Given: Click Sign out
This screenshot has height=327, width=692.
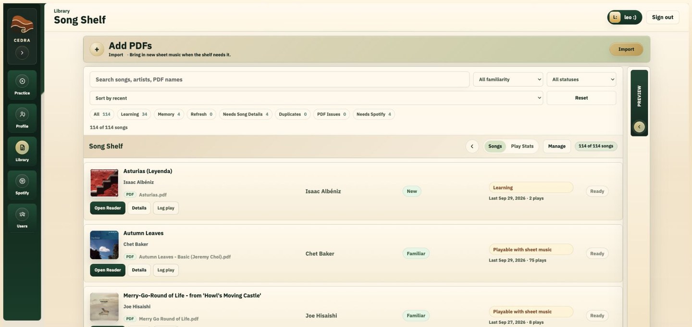Looking at the screenshot, I should (662, 17).
